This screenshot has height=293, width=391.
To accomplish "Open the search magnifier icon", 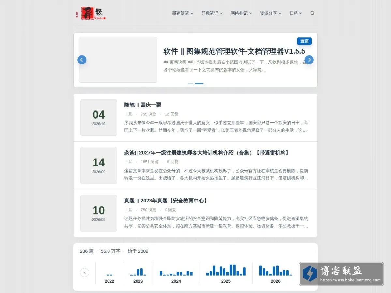I will [x=312, y=13].
